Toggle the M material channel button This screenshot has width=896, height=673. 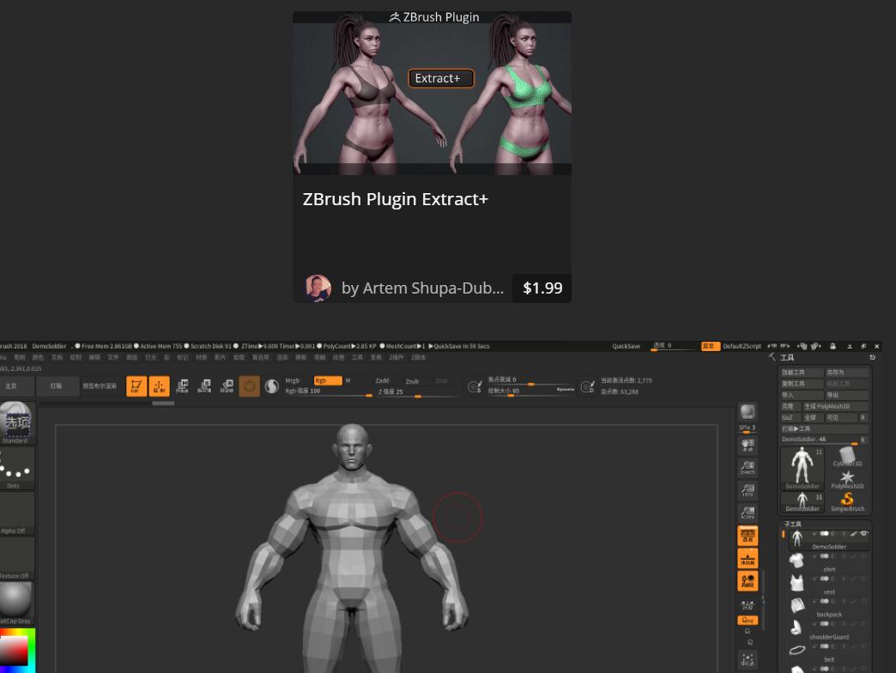(x=348, y=380)
